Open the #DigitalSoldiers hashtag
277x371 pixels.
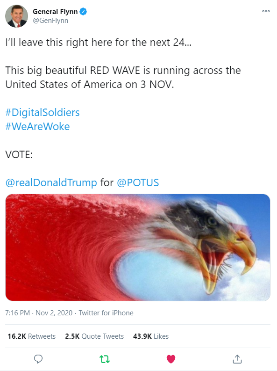[x=42, y=112]
